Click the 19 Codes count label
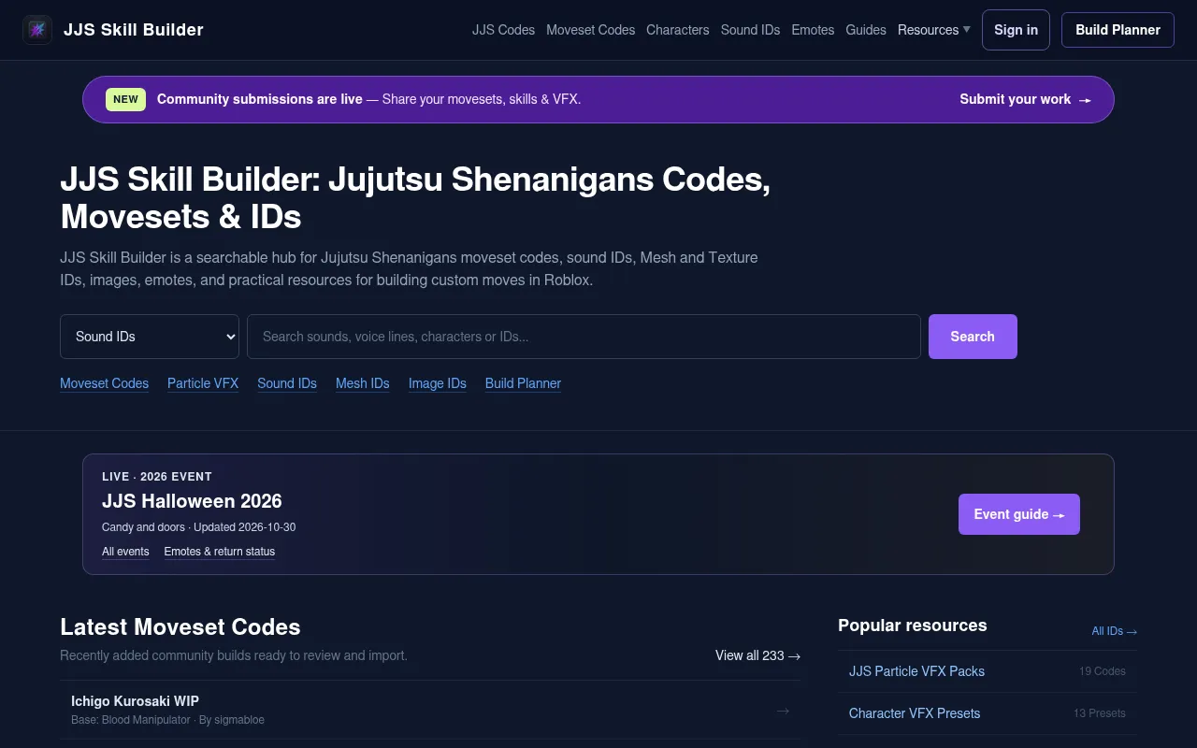1197x748 pixels. tap(1103, 671)
